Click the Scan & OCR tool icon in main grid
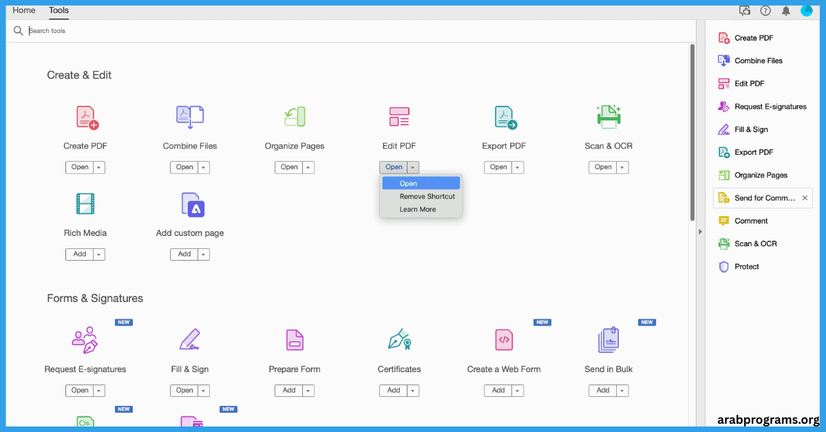 608,117
